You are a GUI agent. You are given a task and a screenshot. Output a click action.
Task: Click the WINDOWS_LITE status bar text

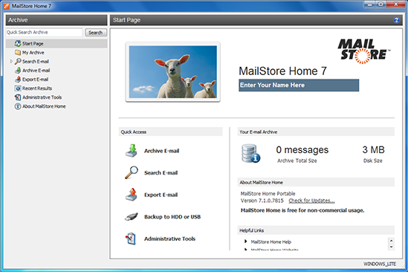[x=380, y=264]
